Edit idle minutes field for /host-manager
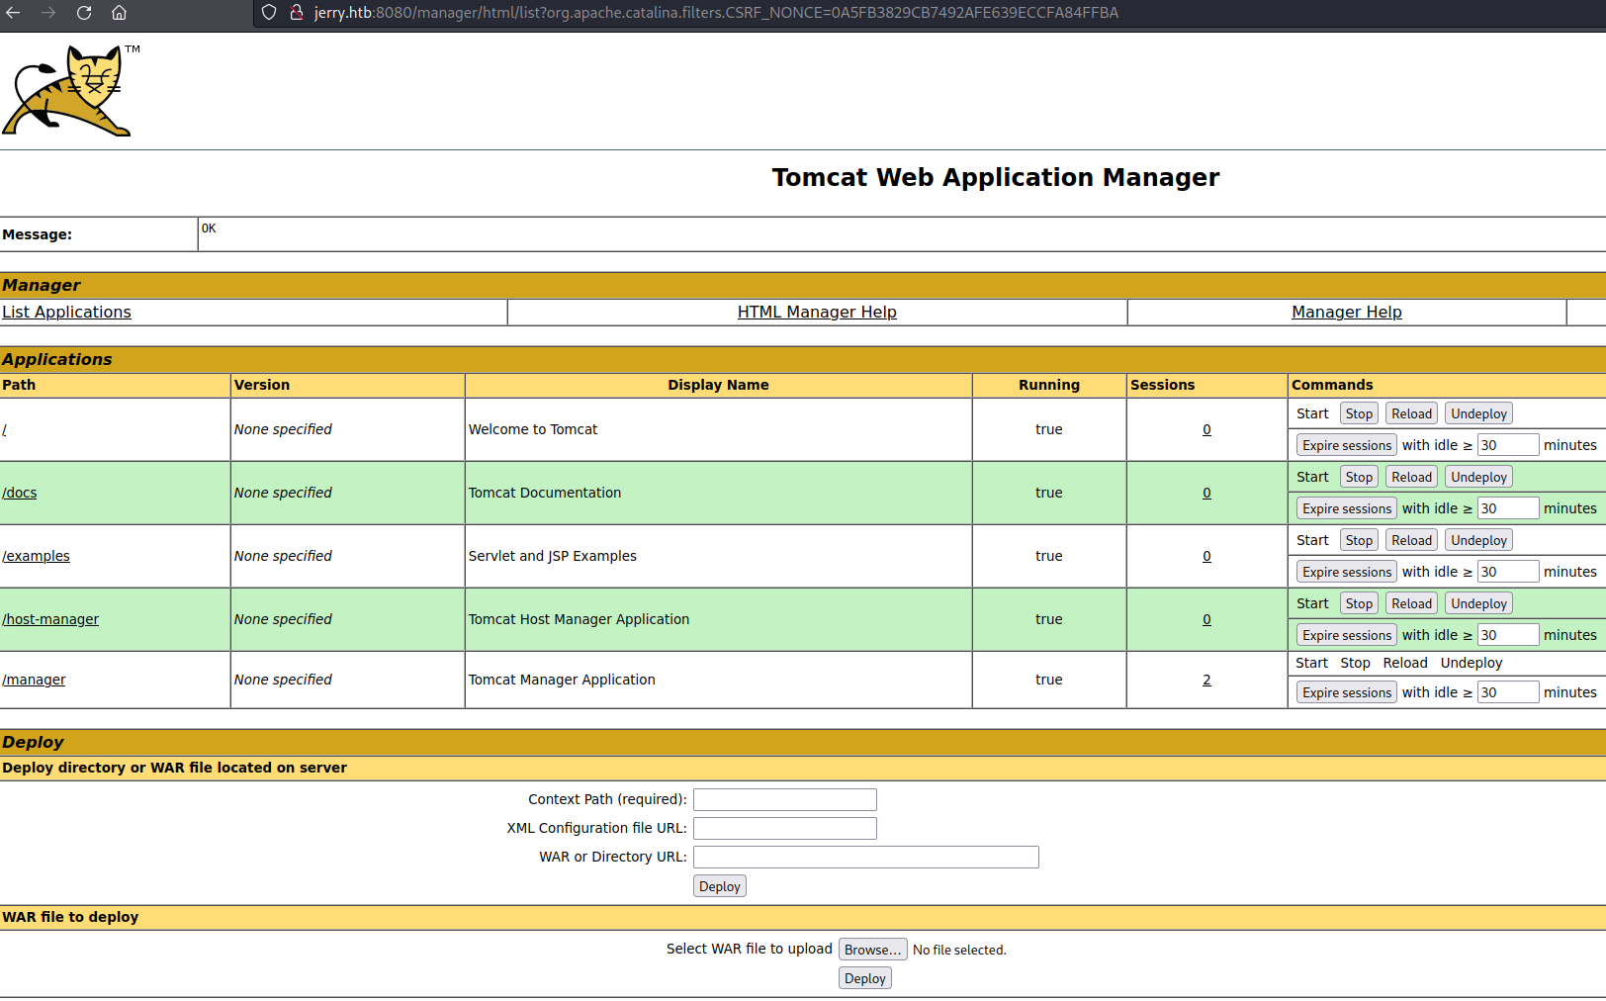The image size is (1606, 1001). click(1508, 635)
